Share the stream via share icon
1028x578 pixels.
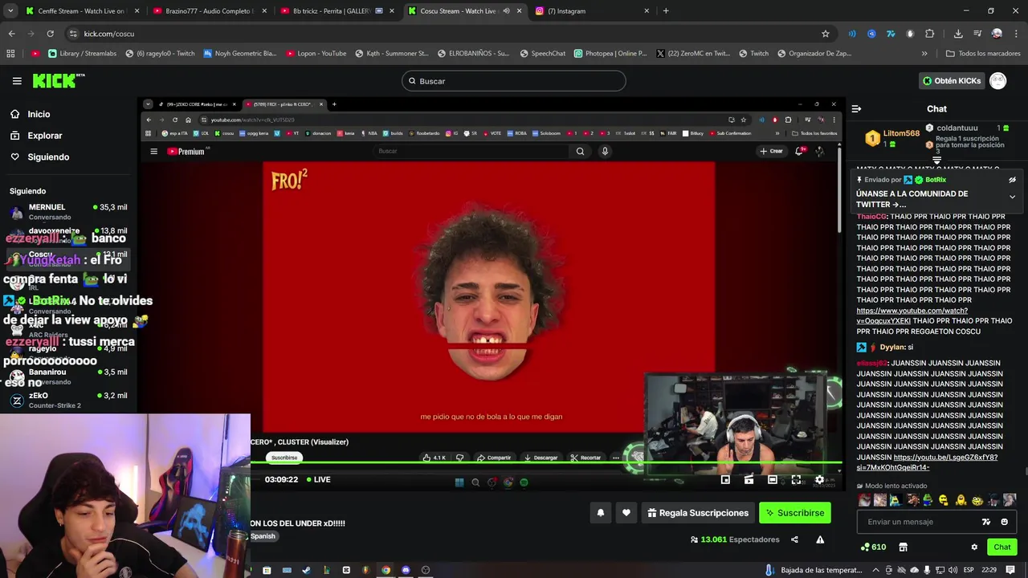(794, 539)
